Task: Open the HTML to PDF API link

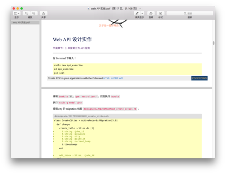Action: click(113, 78)
